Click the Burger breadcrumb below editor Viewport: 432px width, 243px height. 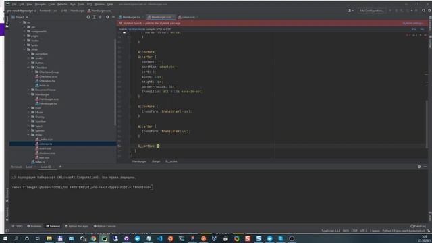156,161
